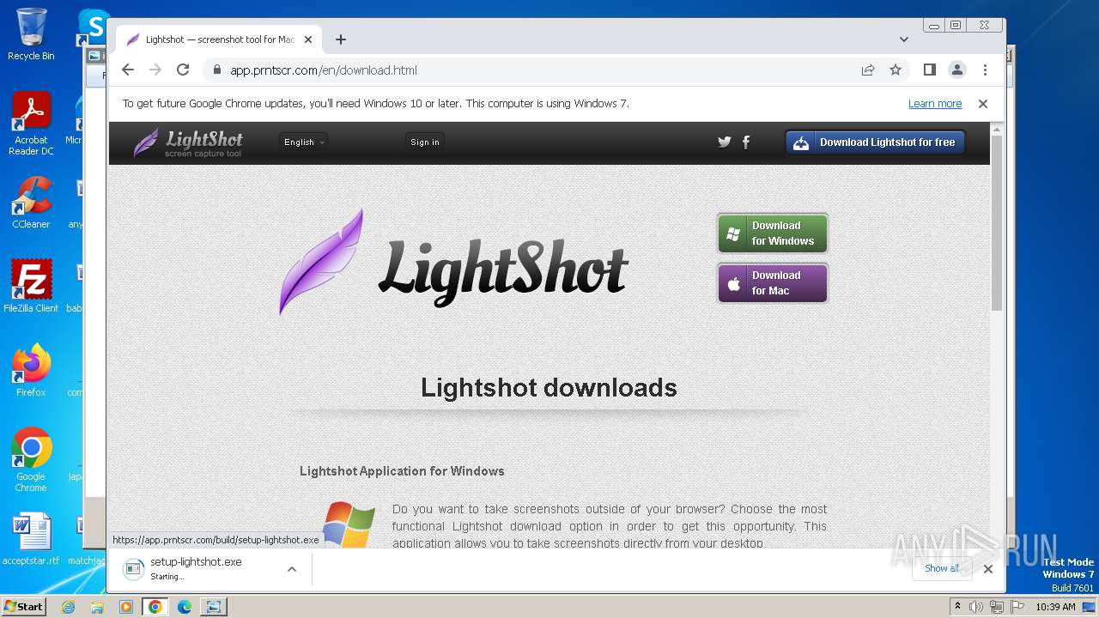Image resolution: width=1099 pixels, height=618 pixels.
Task: Open the Google Chrome desktop icon
Action: [31, 460]
